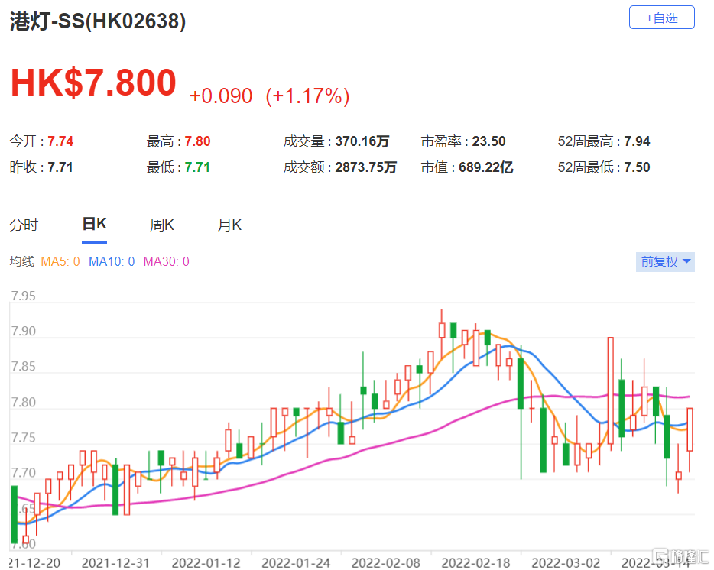Screen dimensions: 714x570
Task: Select the 日K daily candlestick tab
Action: point(94,224)
